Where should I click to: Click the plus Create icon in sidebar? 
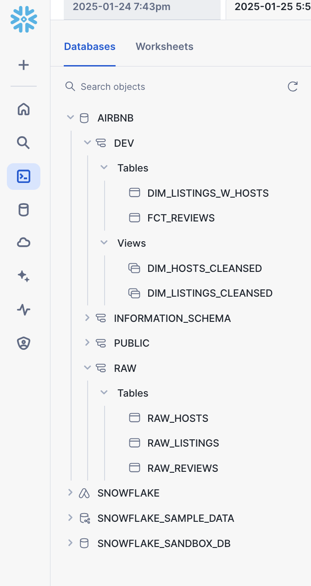[23, 65]
